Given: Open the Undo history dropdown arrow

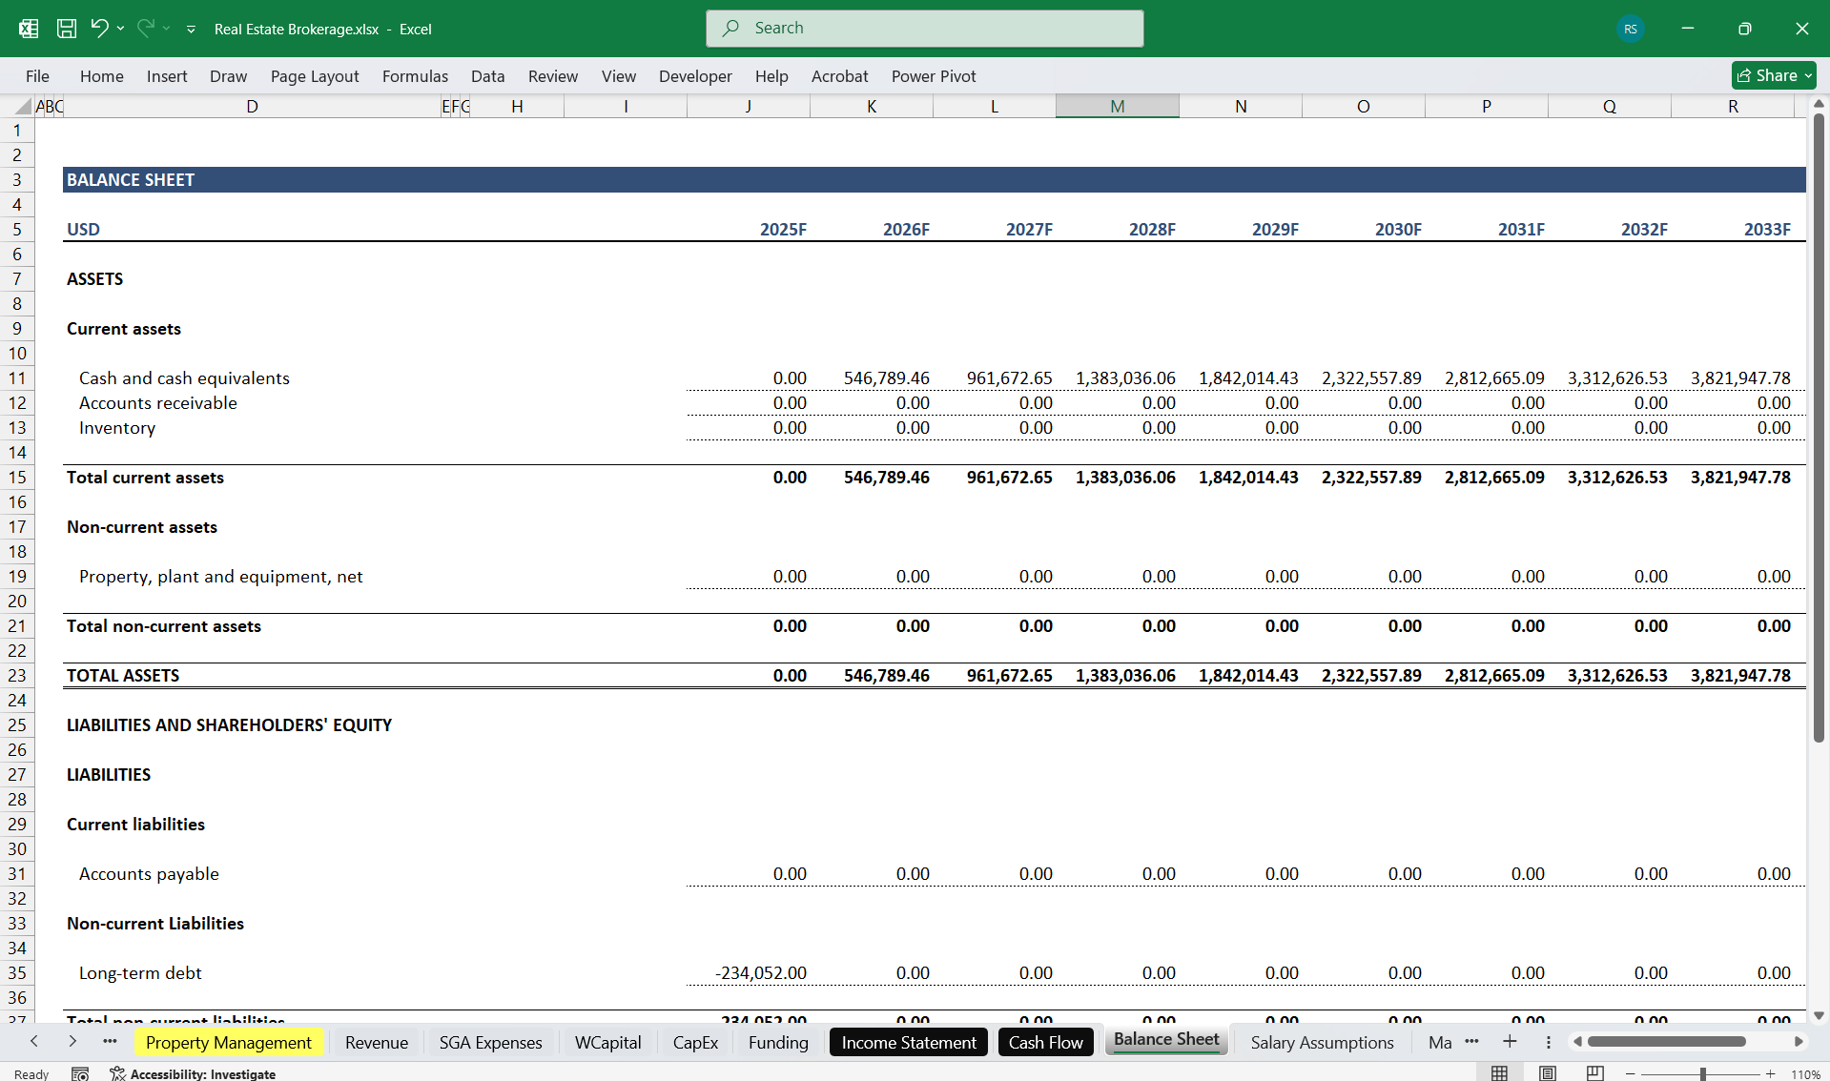Looking at the screenshot, I should pyautogui.click(x=121, y=29).
